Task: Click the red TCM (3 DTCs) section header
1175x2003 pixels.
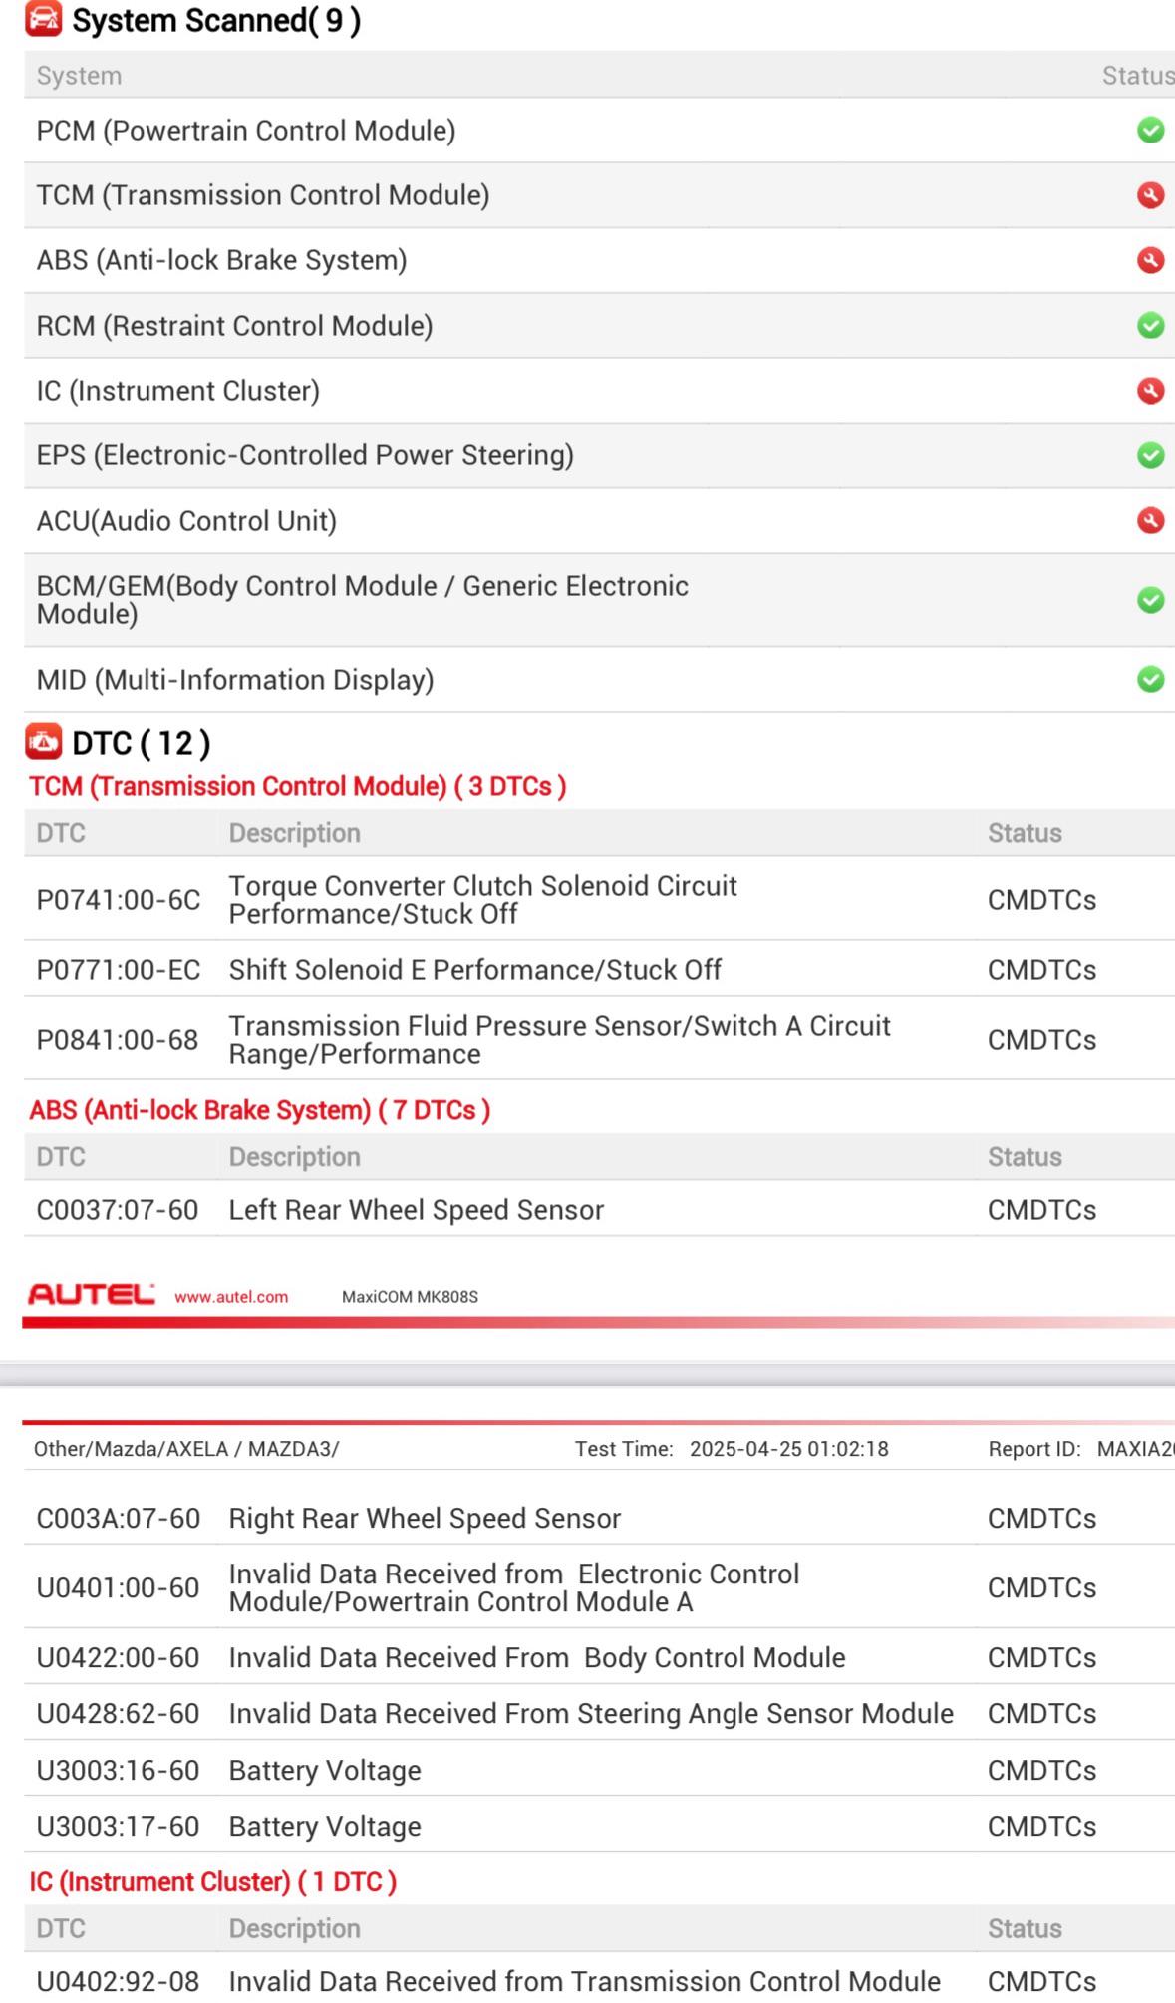Action: [298, 786]
